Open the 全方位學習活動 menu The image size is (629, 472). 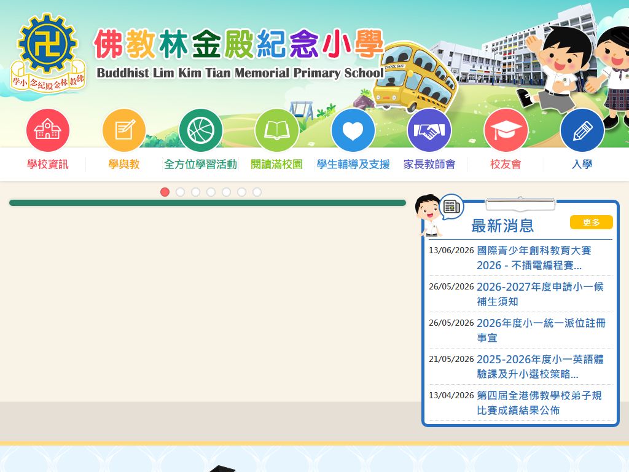(x=201, y=164)
